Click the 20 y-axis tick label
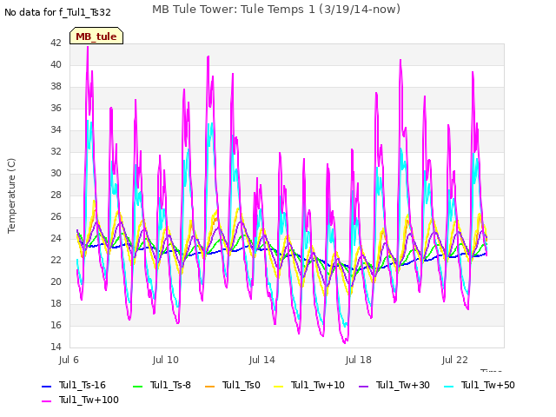Image resolution: width=556 pixels, height=417 pixels. pos(56,281)
